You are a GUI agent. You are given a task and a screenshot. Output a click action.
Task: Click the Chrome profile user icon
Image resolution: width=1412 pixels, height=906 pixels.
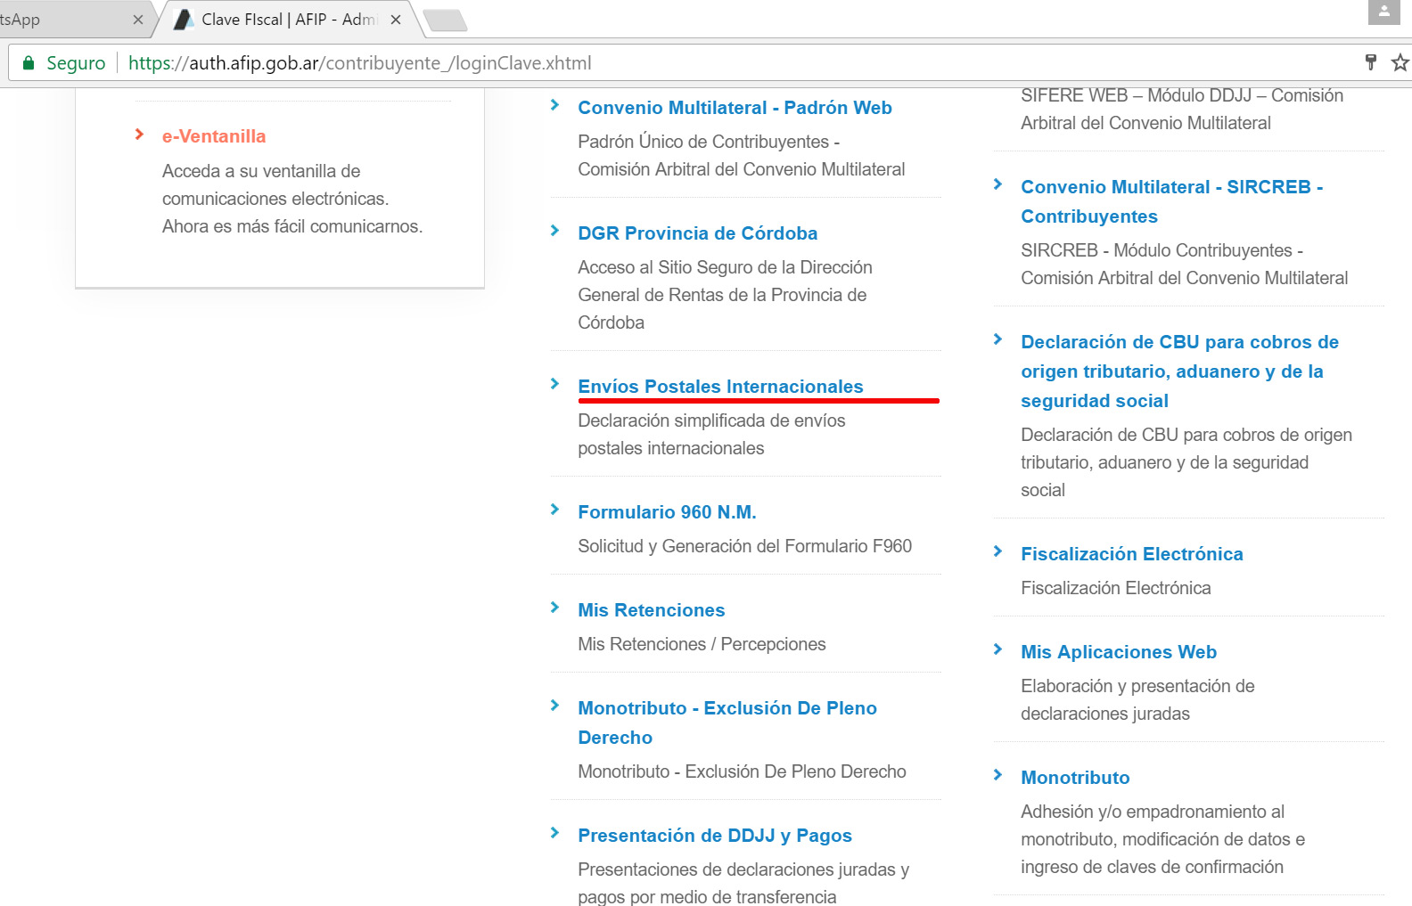[x=1383, y=12]
